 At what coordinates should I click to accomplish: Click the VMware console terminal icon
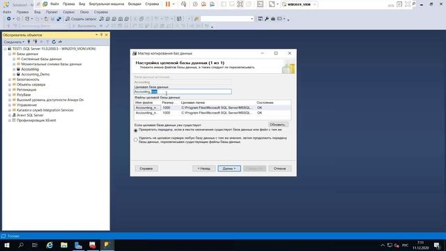click(x=260, y=4)
